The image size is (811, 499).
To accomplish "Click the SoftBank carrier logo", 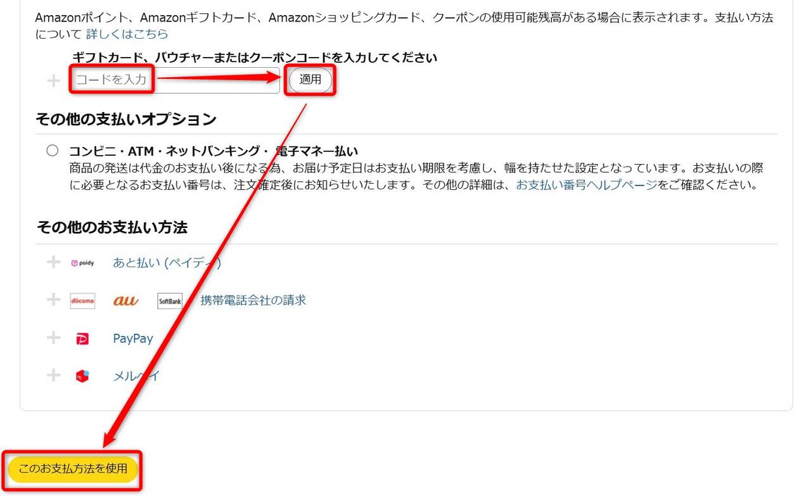I will (x=170, y=301).
